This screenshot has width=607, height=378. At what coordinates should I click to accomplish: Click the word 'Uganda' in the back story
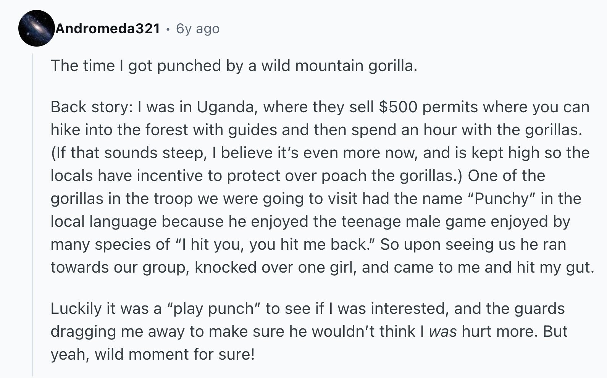point(226,107)
